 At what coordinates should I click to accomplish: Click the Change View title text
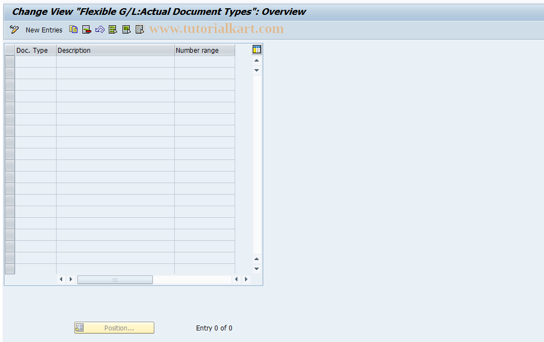pyautogui.click(x=159, y=12)
